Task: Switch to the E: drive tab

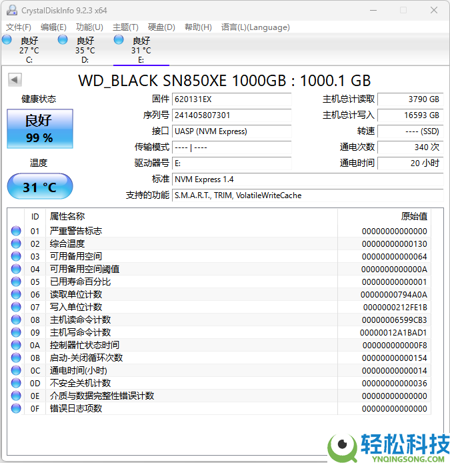Action: coord(141,50)
